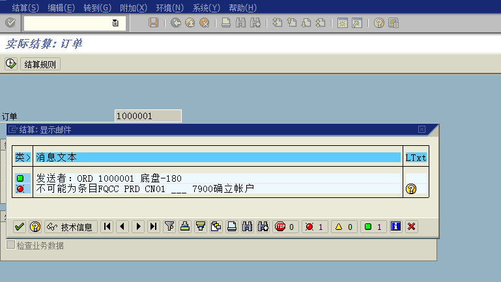This screenshot has height=282, width=501.
Task: Click the green Back arrow icon
Action: coord(175,23)
